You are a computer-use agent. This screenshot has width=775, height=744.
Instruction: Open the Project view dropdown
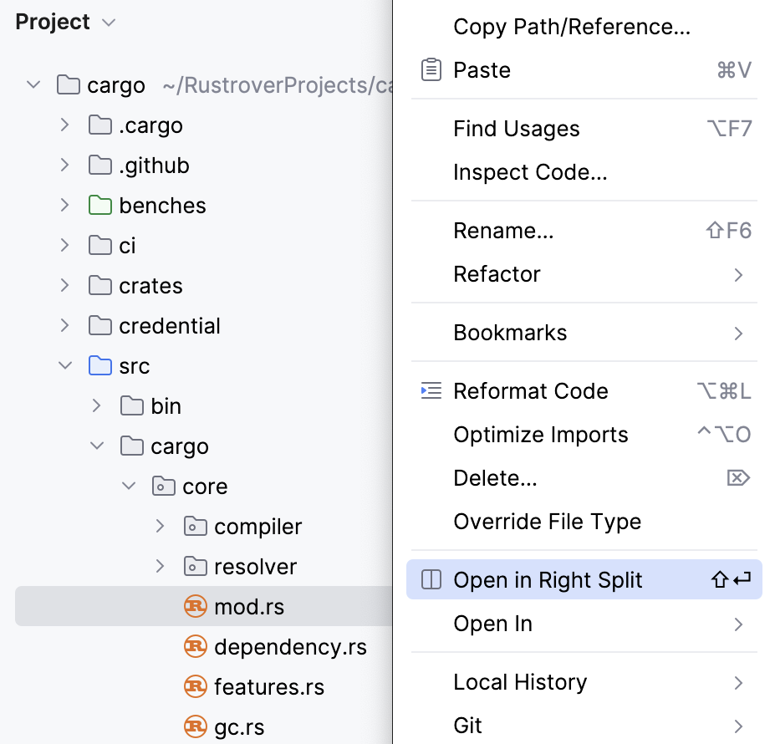click(x=108, y=23)
